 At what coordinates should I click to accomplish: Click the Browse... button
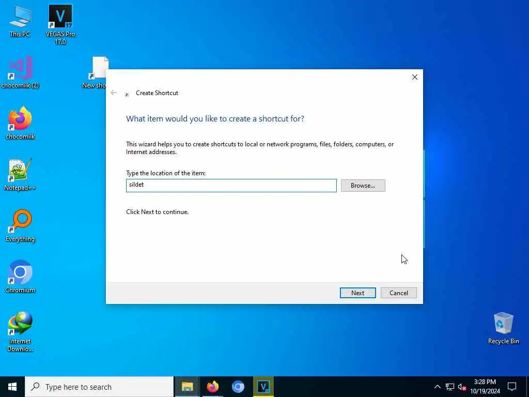click(363, 186)
